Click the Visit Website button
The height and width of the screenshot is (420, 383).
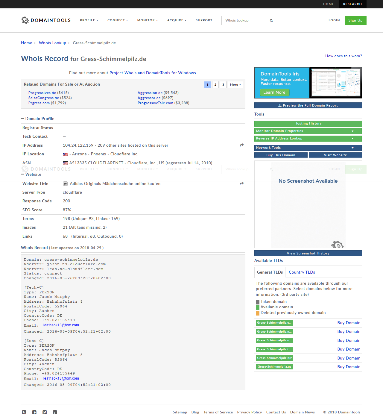pos(335,155)
